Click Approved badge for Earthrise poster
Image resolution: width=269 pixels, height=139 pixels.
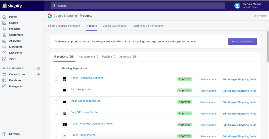point(185,91)
